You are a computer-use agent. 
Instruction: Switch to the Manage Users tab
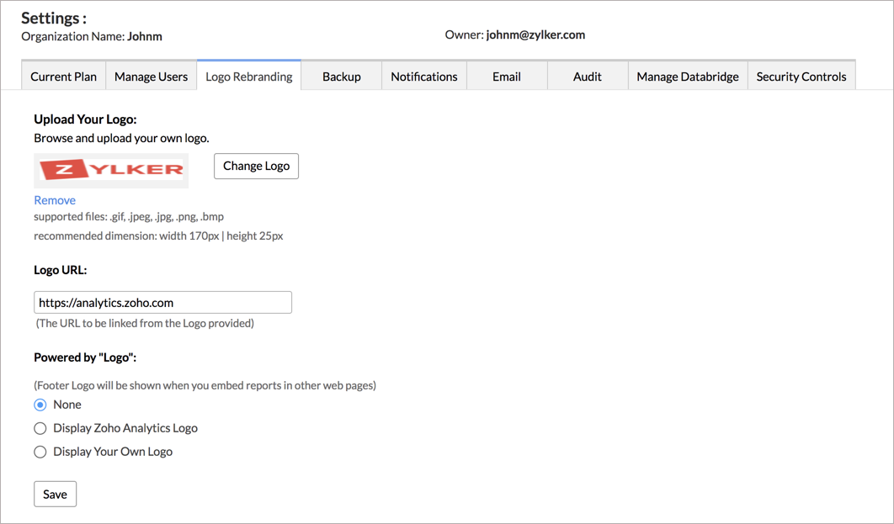click(x=151, y=77)
